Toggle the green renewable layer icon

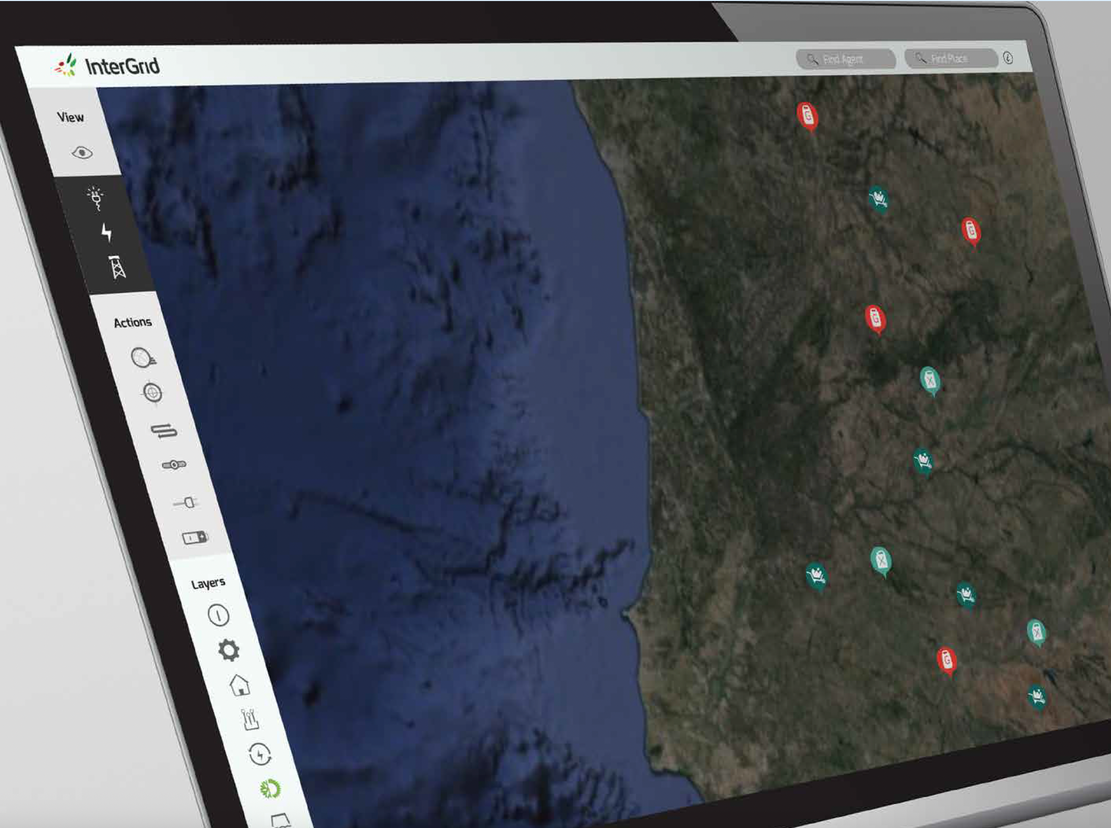pos(270,788)
